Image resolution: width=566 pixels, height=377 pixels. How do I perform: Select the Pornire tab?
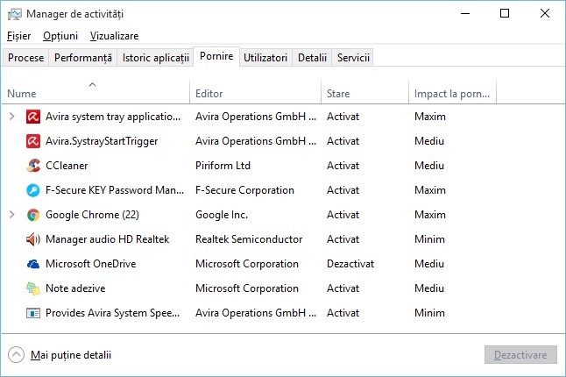[x=216, y=57]
